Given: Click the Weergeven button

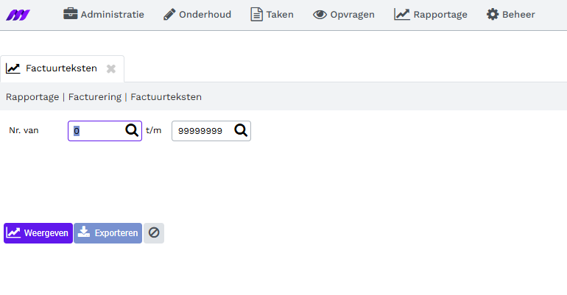Looking at the screenshot, I should pyautogui.click(x=38, y=233).
